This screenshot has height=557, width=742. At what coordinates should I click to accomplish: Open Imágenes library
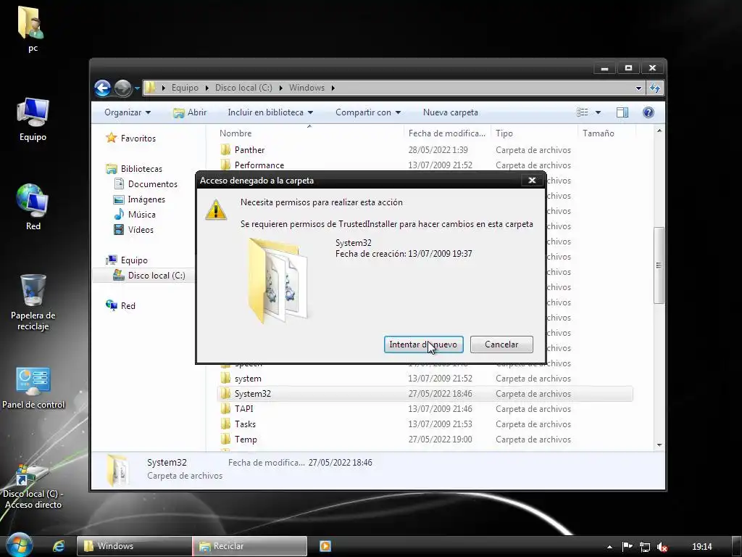tap(140, 199)
